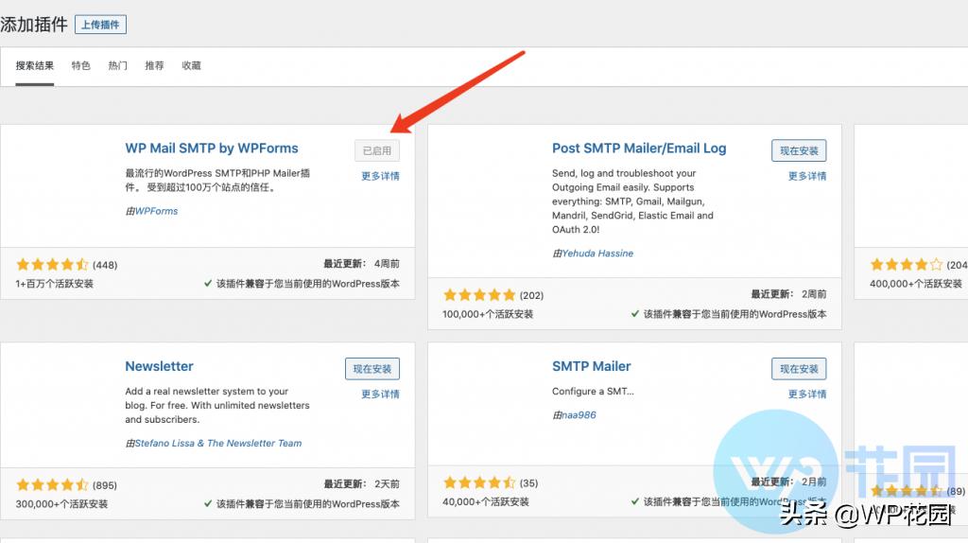The height and width of the screenshot is (543, 968).
Task: Click the 40,000+个活跃安装 text
Action: tap(486, 502)
